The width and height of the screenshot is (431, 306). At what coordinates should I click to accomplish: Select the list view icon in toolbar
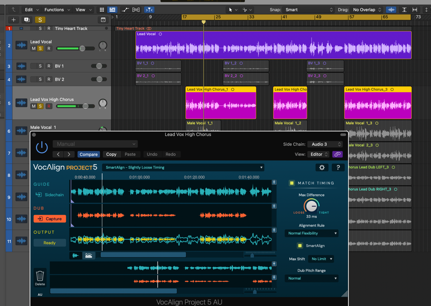click(x=112, y=10)
